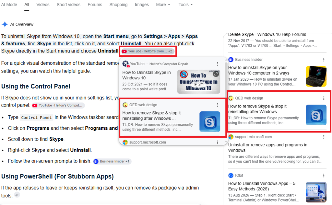Open options for sidebar QED web design result
Image resolution: width=332 pixels, height=205 pixels.
[x=324, y=98]
